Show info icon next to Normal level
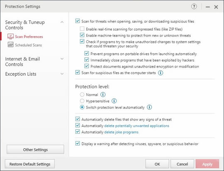 (x=103, y=94)
